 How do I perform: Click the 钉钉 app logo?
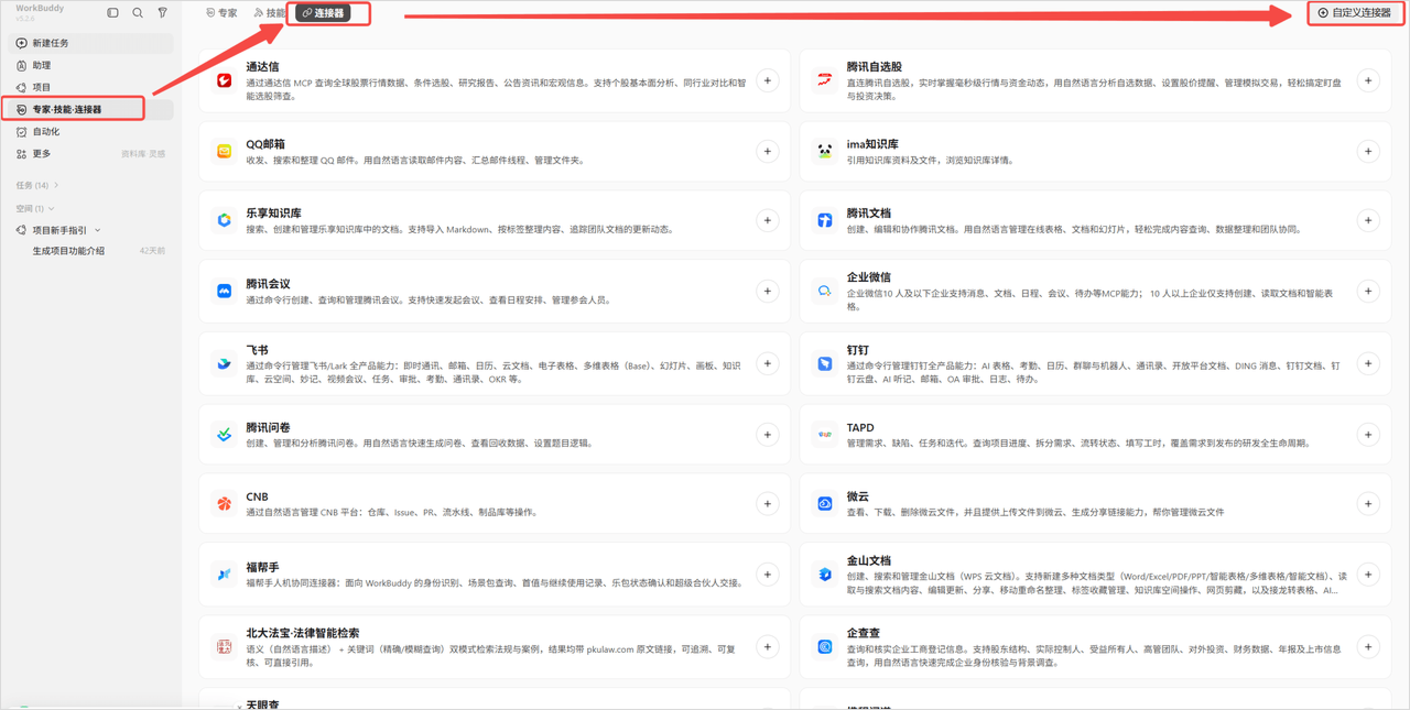coord(825,364)
